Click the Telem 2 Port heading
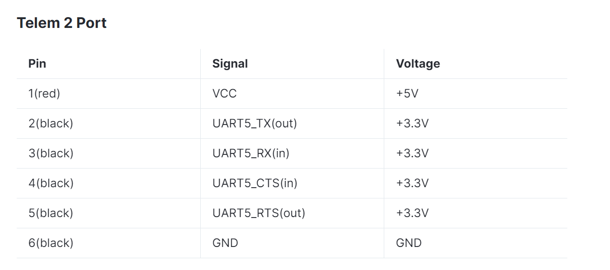This screenshot has height=270, width=610. 62,23
